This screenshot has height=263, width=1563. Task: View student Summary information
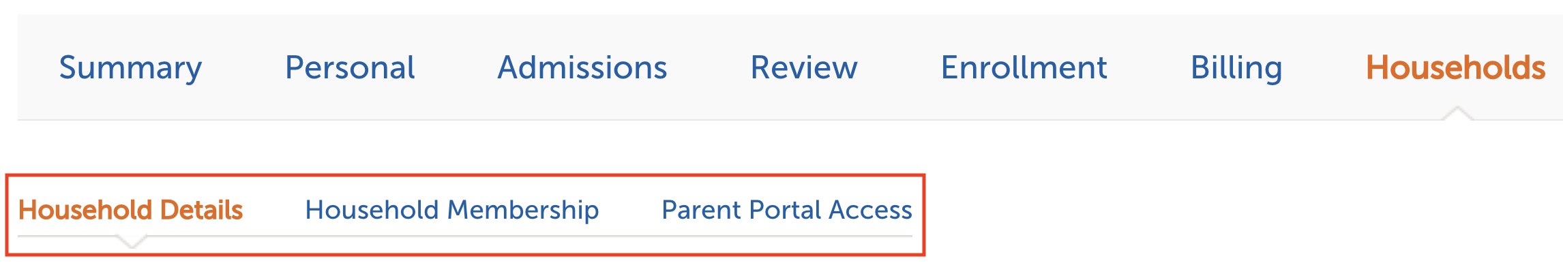pos(130,68)
